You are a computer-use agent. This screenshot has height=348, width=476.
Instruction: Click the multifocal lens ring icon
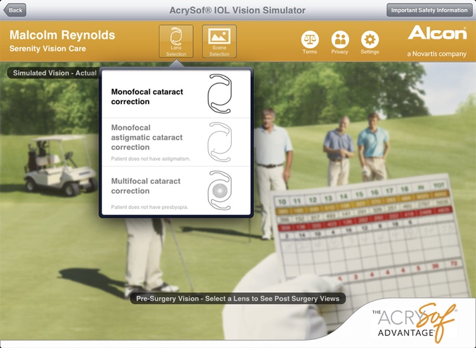click(x=220, y=191)
